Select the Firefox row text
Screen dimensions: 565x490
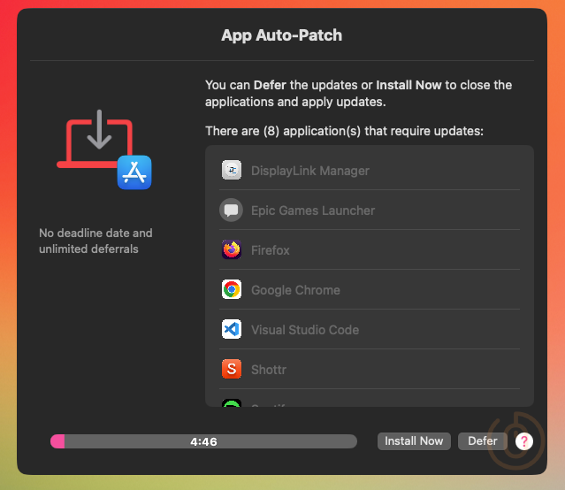point(271,250)
